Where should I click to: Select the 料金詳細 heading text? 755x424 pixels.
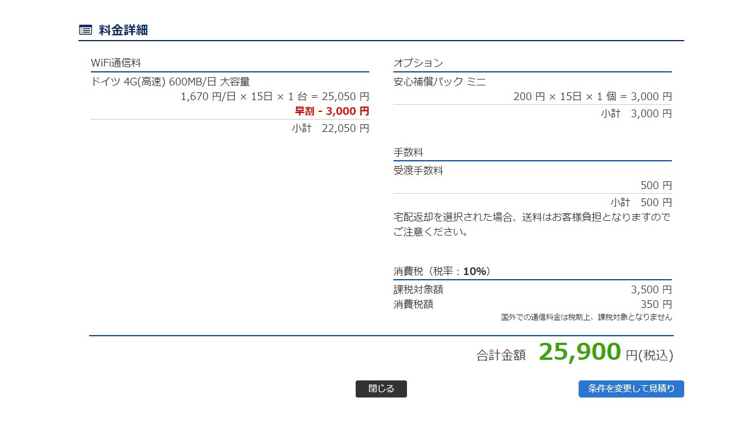pos(123,30)
